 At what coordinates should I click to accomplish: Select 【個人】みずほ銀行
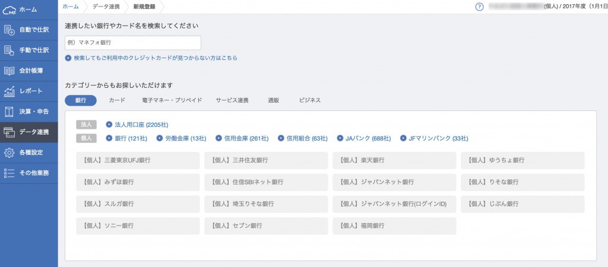click(x=138, y=182)
